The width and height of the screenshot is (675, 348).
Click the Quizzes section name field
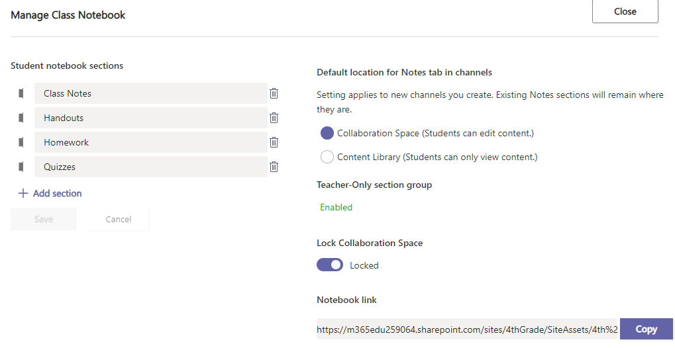(150, 167)
